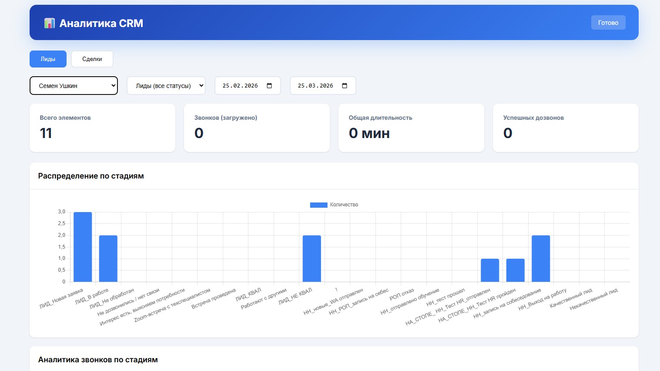Click the Успешных дозвонов stat card

tap(566, 128)
